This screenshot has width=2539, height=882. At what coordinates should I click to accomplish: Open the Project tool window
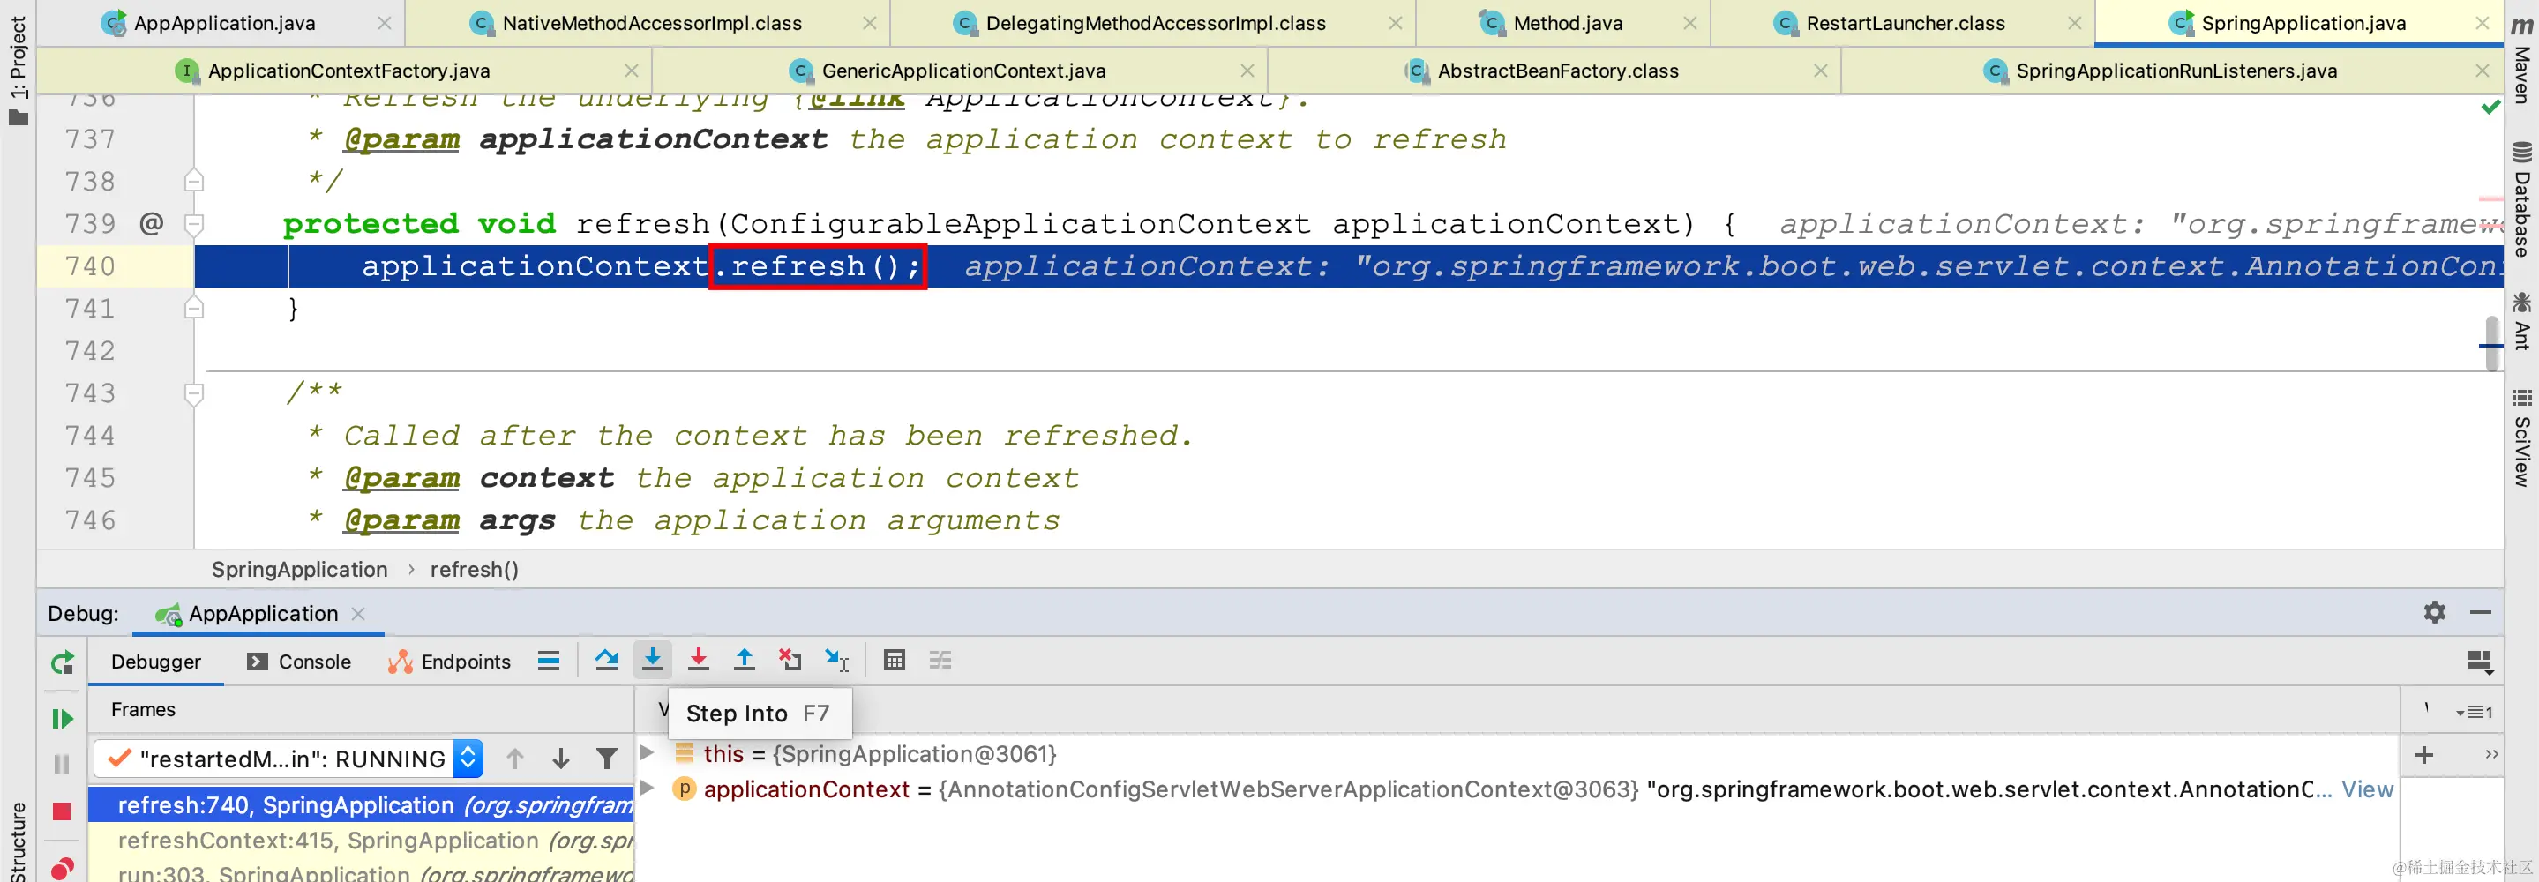tap(18, 71)
